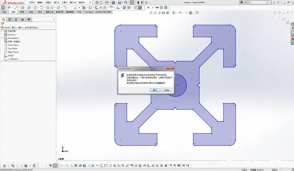294x171 pixels.
Task: Click 否(N) in the SOLIDWORKS dialog
Action: point(167,90)
